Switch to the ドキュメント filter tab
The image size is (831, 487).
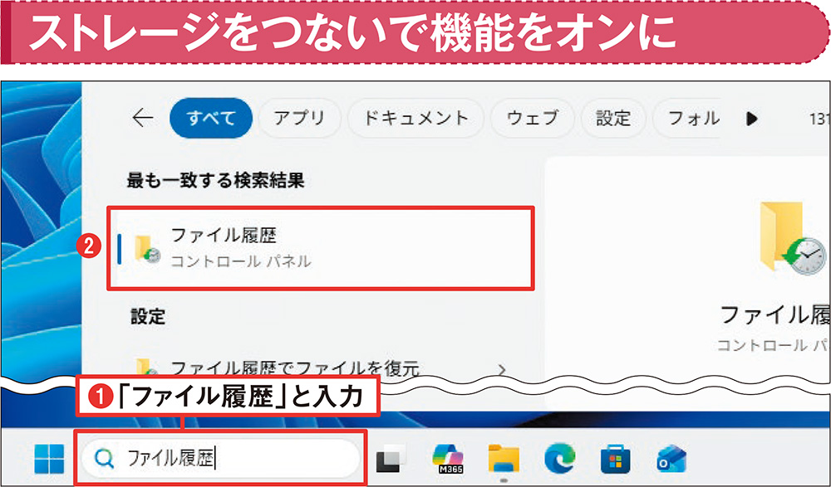coord(416,118)
